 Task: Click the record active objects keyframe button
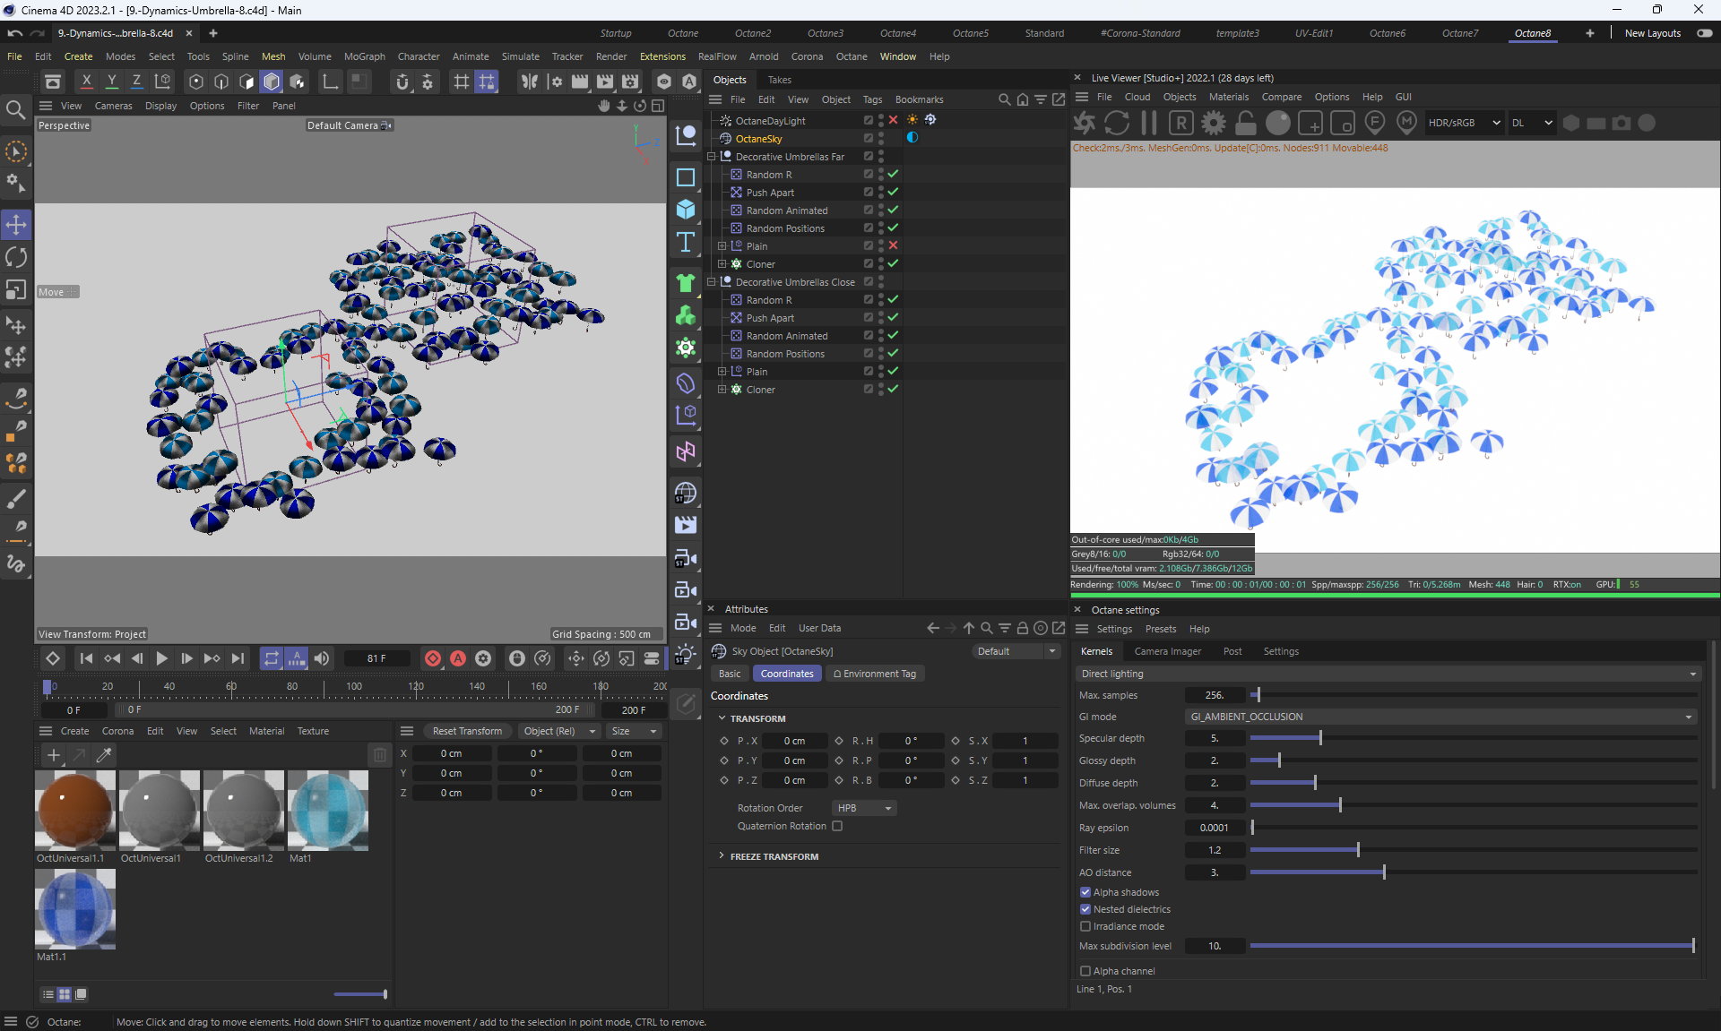pos(433,658)
